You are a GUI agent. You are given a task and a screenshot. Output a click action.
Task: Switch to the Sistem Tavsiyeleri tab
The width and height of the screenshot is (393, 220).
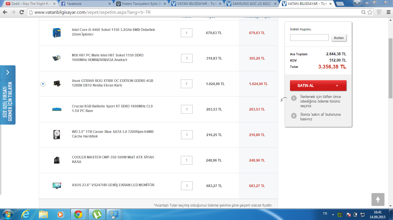141,4
